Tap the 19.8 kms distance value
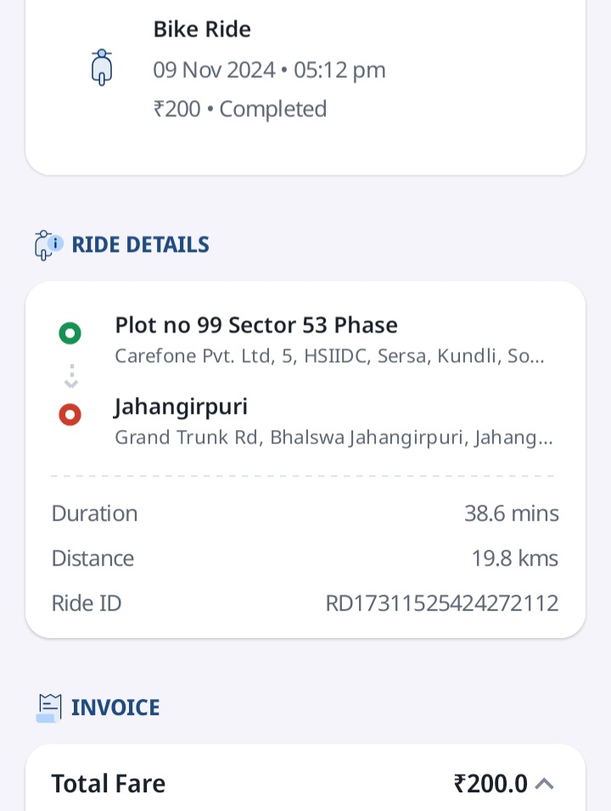Screen dimensions: 611x811 pos(515,558)
